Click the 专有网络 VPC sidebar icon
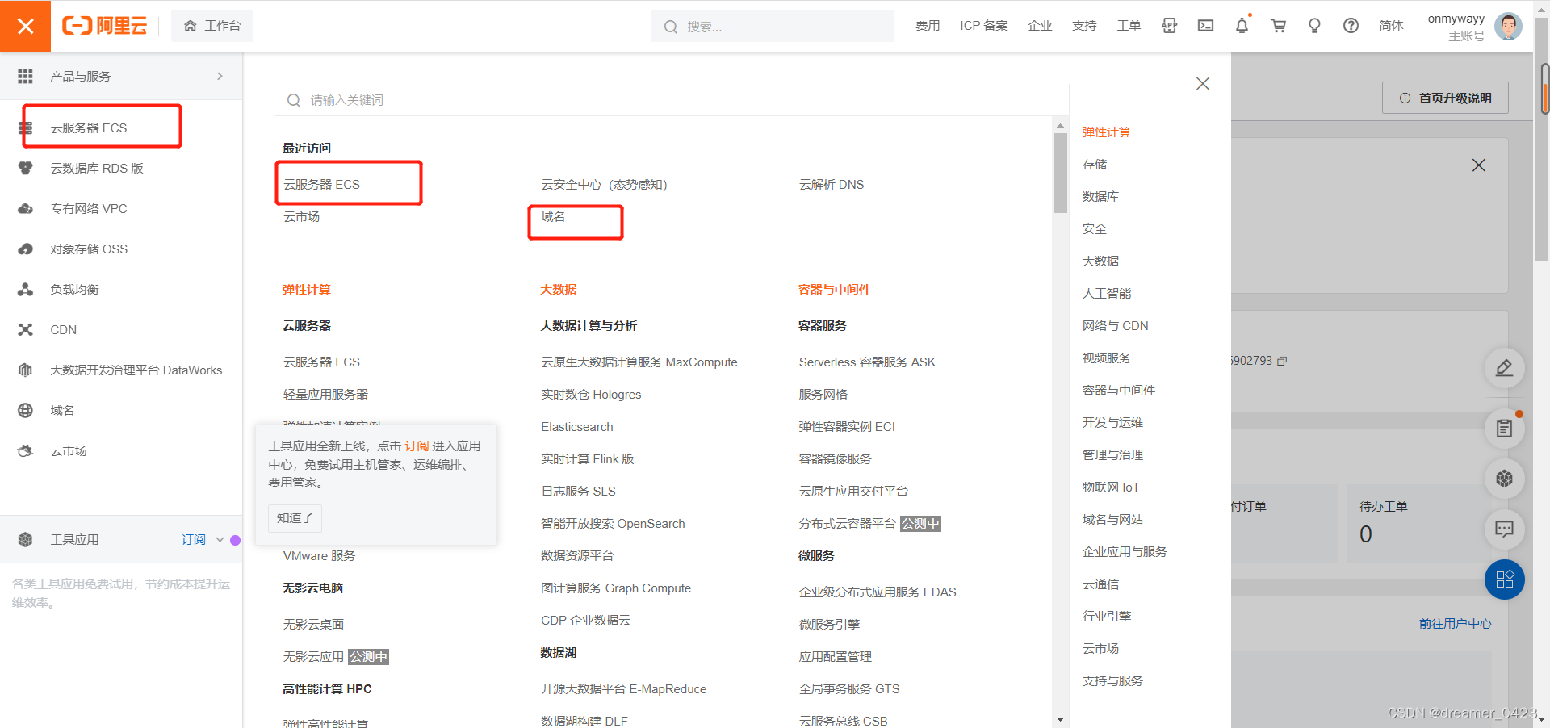The height and width of the screenshot is (728, 1550). 26,208
